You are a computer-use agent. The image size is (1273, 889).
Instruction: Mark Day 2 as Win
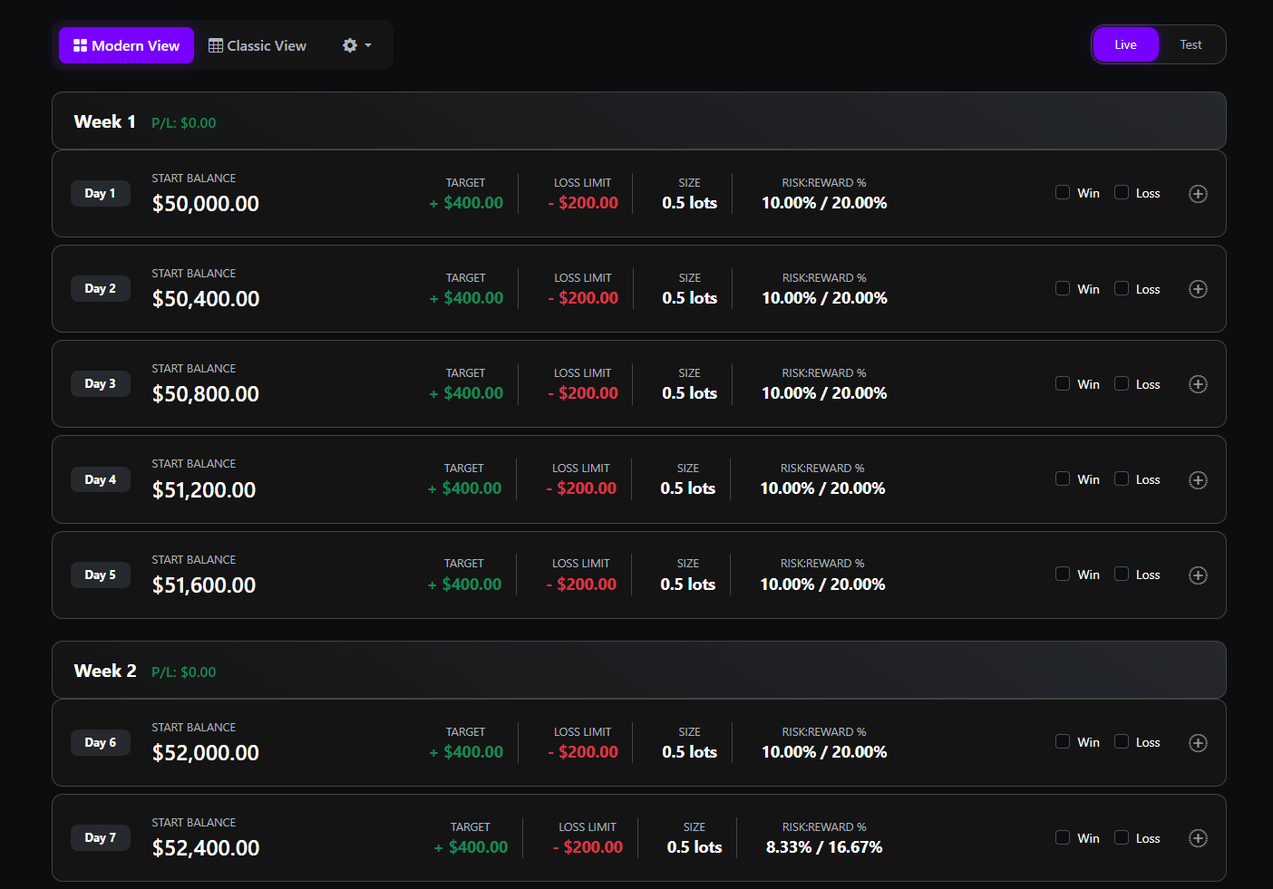1062,287
